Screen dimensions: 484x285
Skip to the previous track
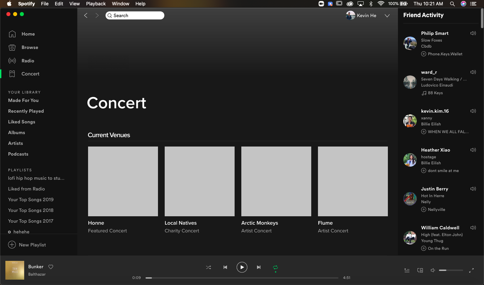tap(225, 267)
